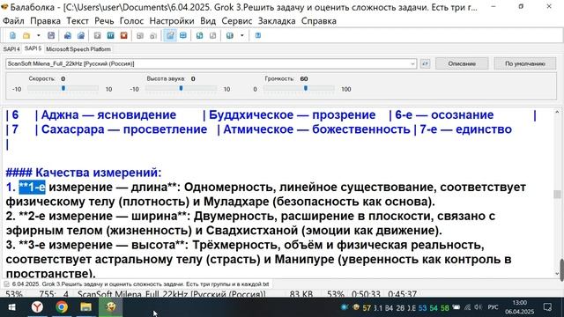The width and height of the screenshot is (564, 317).
Task: Switch to the SAPI 5 tab
Action: [33, 48]
